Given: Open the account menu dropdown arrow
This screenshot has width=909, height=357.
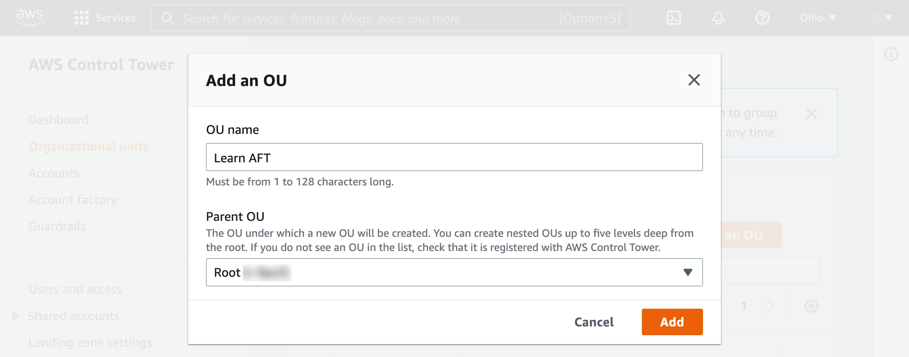Looking at the screenshot, I should tap(888, 18).
